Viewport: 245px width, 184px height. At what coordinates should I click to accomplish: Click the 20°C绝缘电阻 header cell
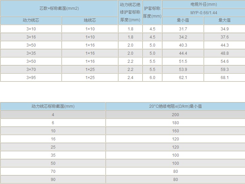[x=175, y=106]
